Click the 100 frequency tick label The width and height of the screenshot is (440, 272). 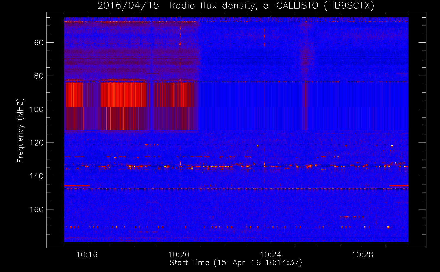pyautogui.click(x=36, y=109)
